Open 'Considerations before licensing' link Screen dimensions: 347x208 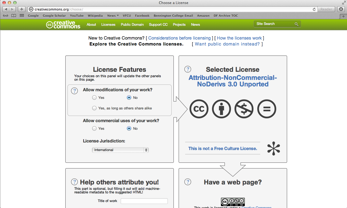[x=179, y=38]
